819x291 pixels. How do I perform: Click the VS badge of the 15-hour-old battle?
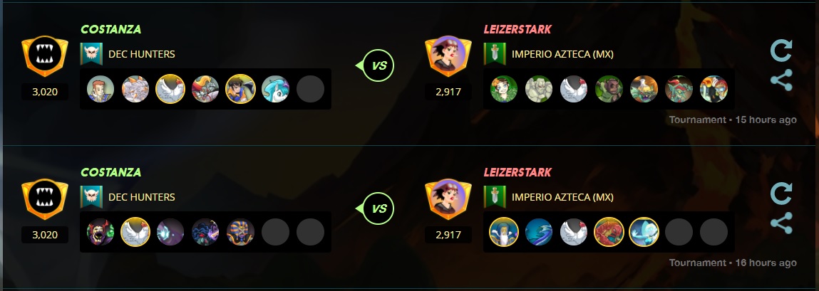(378, 65)
